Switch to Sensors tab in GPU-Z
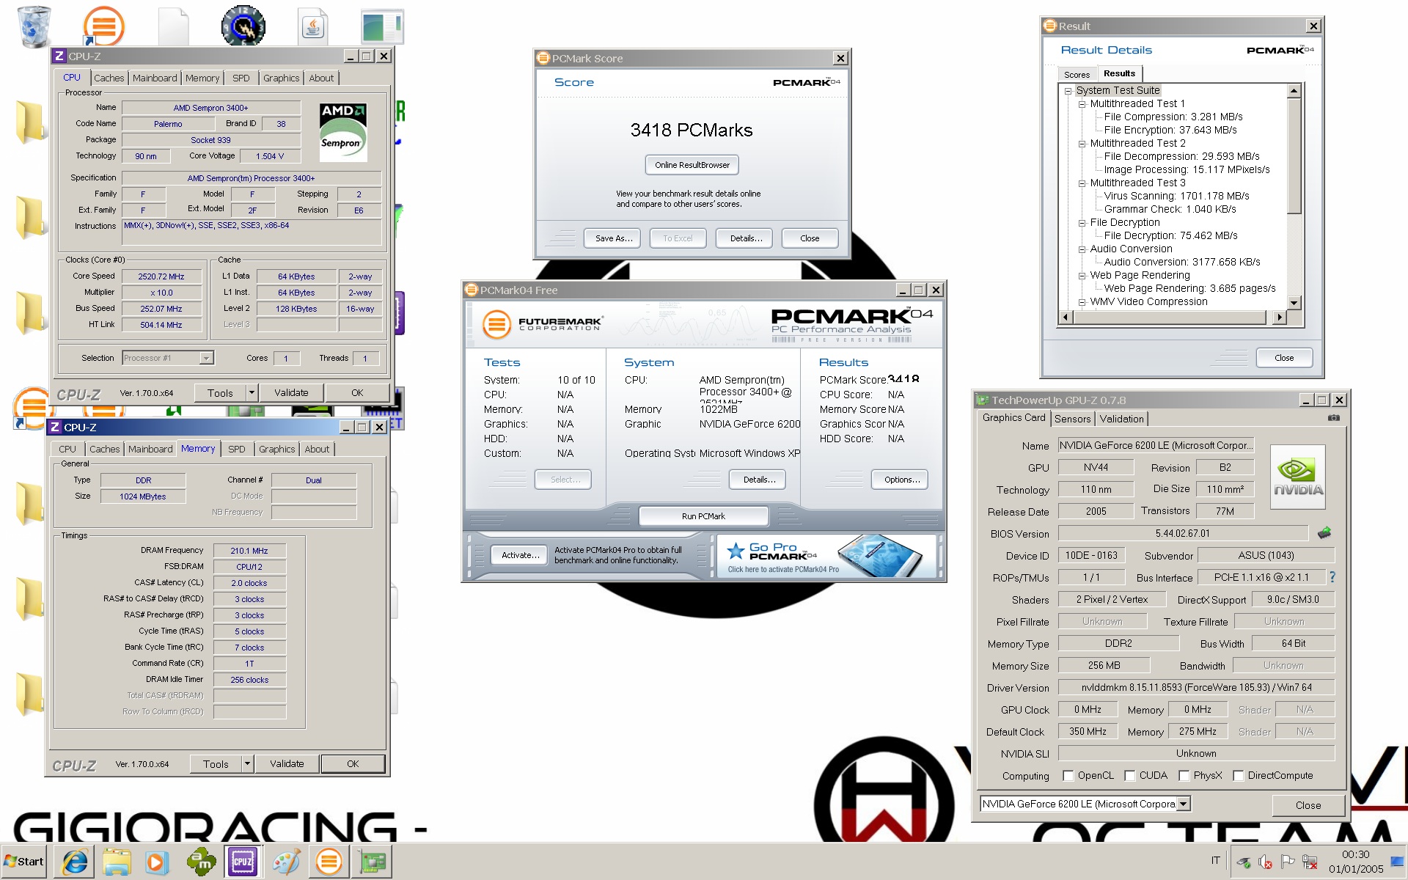1408x880 pixels. coord(1072,419)
